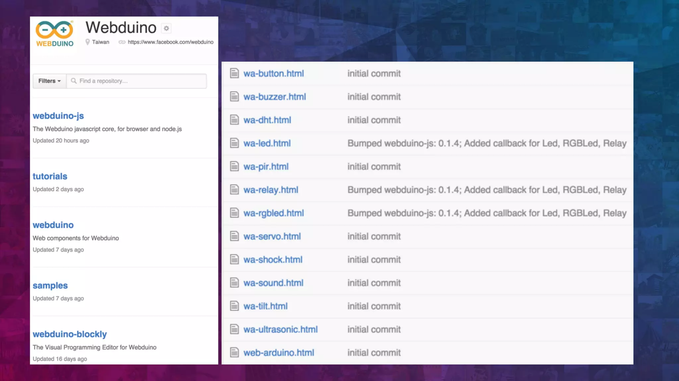679x381 pixels.
Task: Open the webduino-js repository
Action: (58, 116)
